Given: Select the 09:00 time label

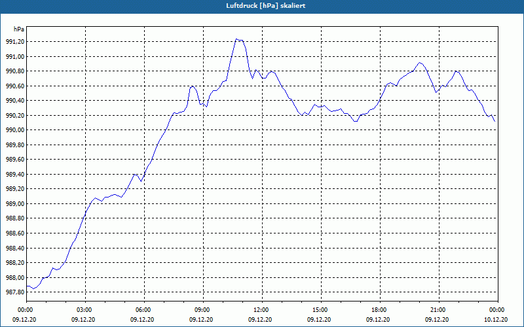Looking at the screenshot, I should point(203,310).
